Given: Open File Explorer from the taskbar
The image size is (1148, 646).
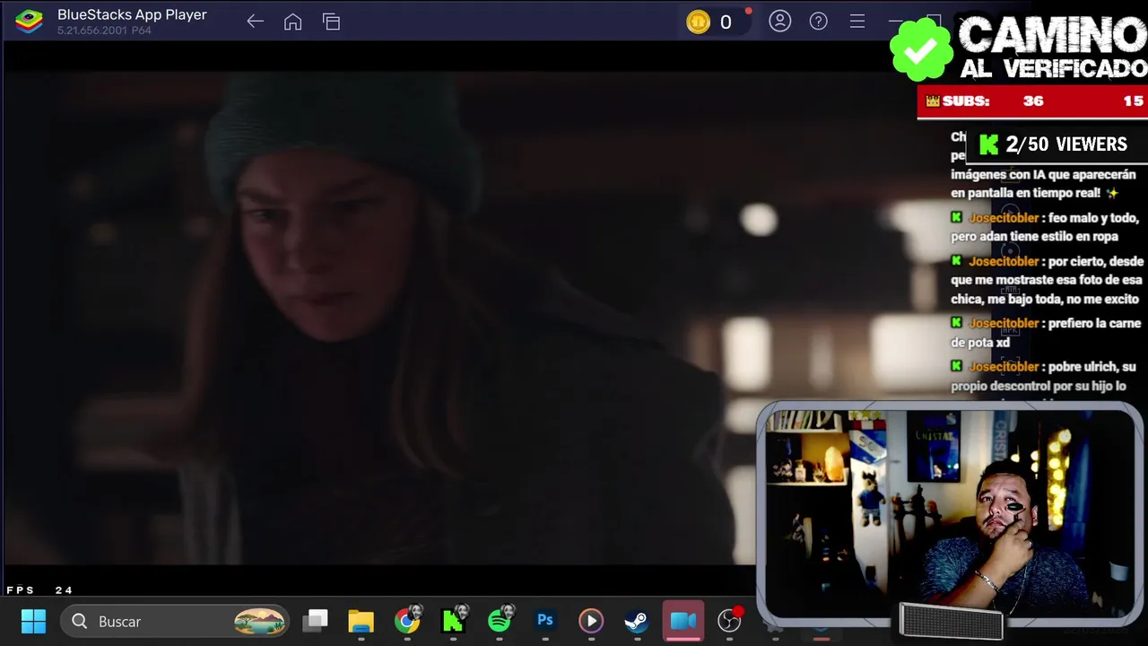Looking at the screenshot, I should click(x=361, y=621).
